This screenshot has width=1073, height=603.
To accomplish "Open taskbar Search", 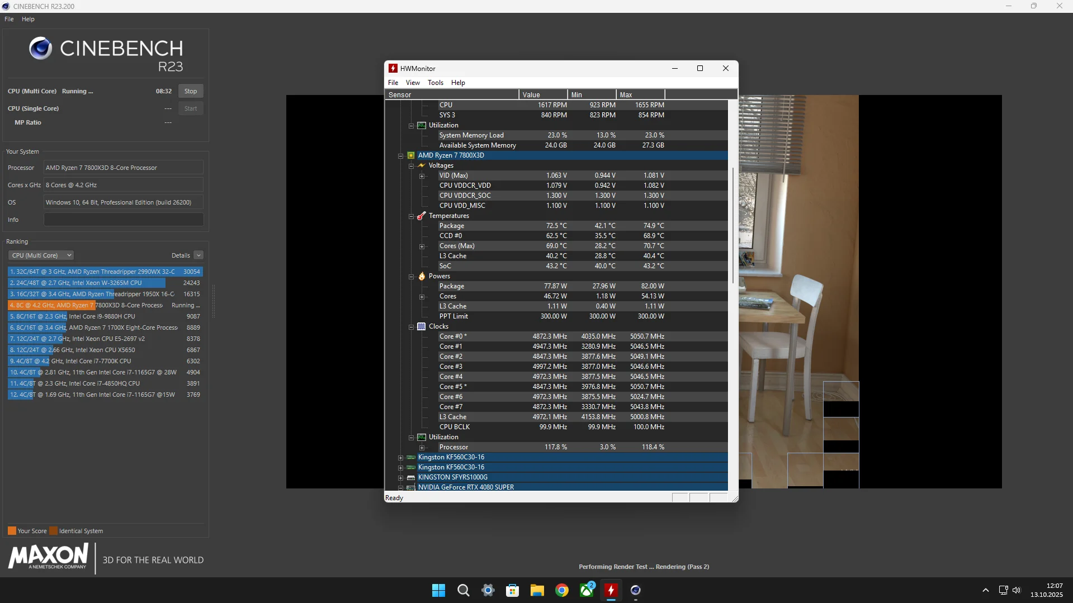I will 464,590.
